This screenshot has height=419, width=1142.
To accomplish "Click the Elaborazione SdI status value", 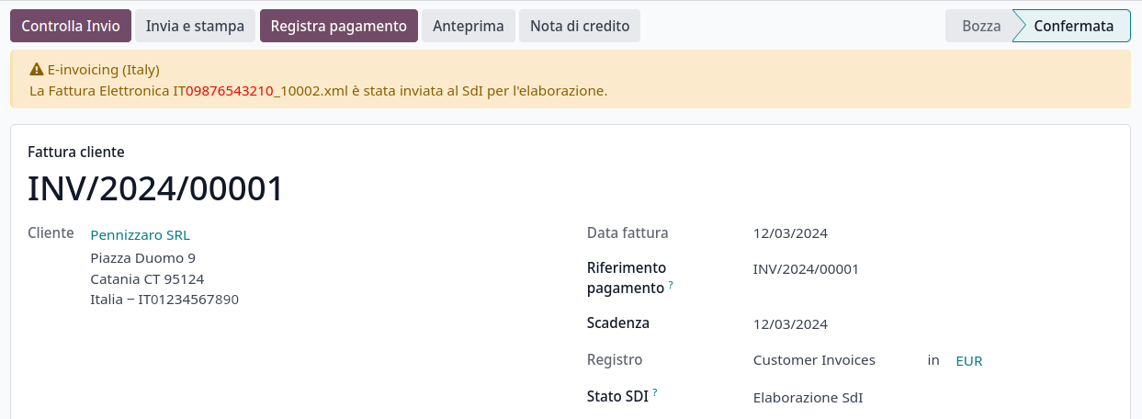I will point(808,398).
